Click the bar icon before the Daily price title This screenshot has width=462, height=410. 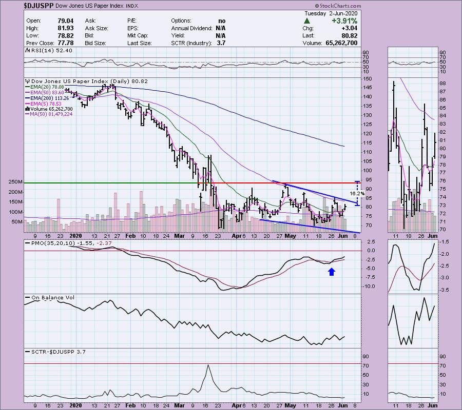(28, 81)
